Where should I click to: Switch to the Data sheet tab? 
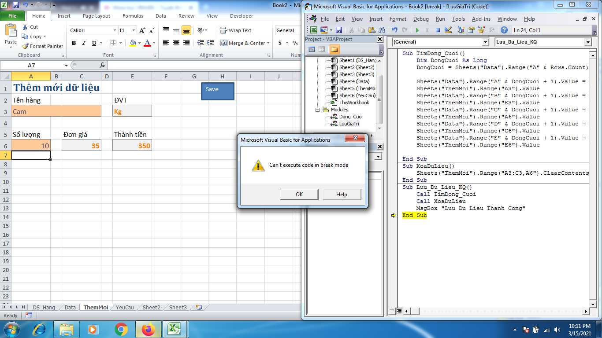pyautogui.click(x=70, y=308)
